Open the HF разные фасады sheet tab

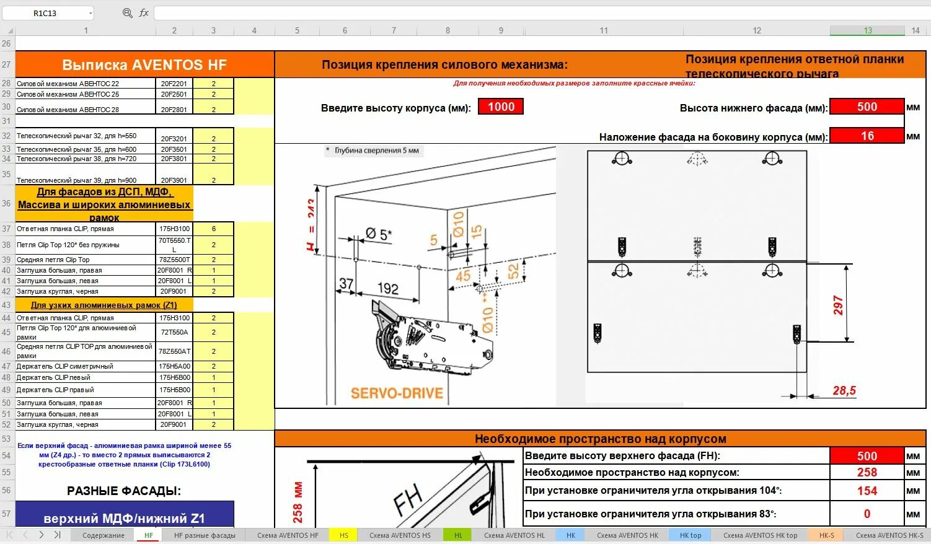click(205, 535)
